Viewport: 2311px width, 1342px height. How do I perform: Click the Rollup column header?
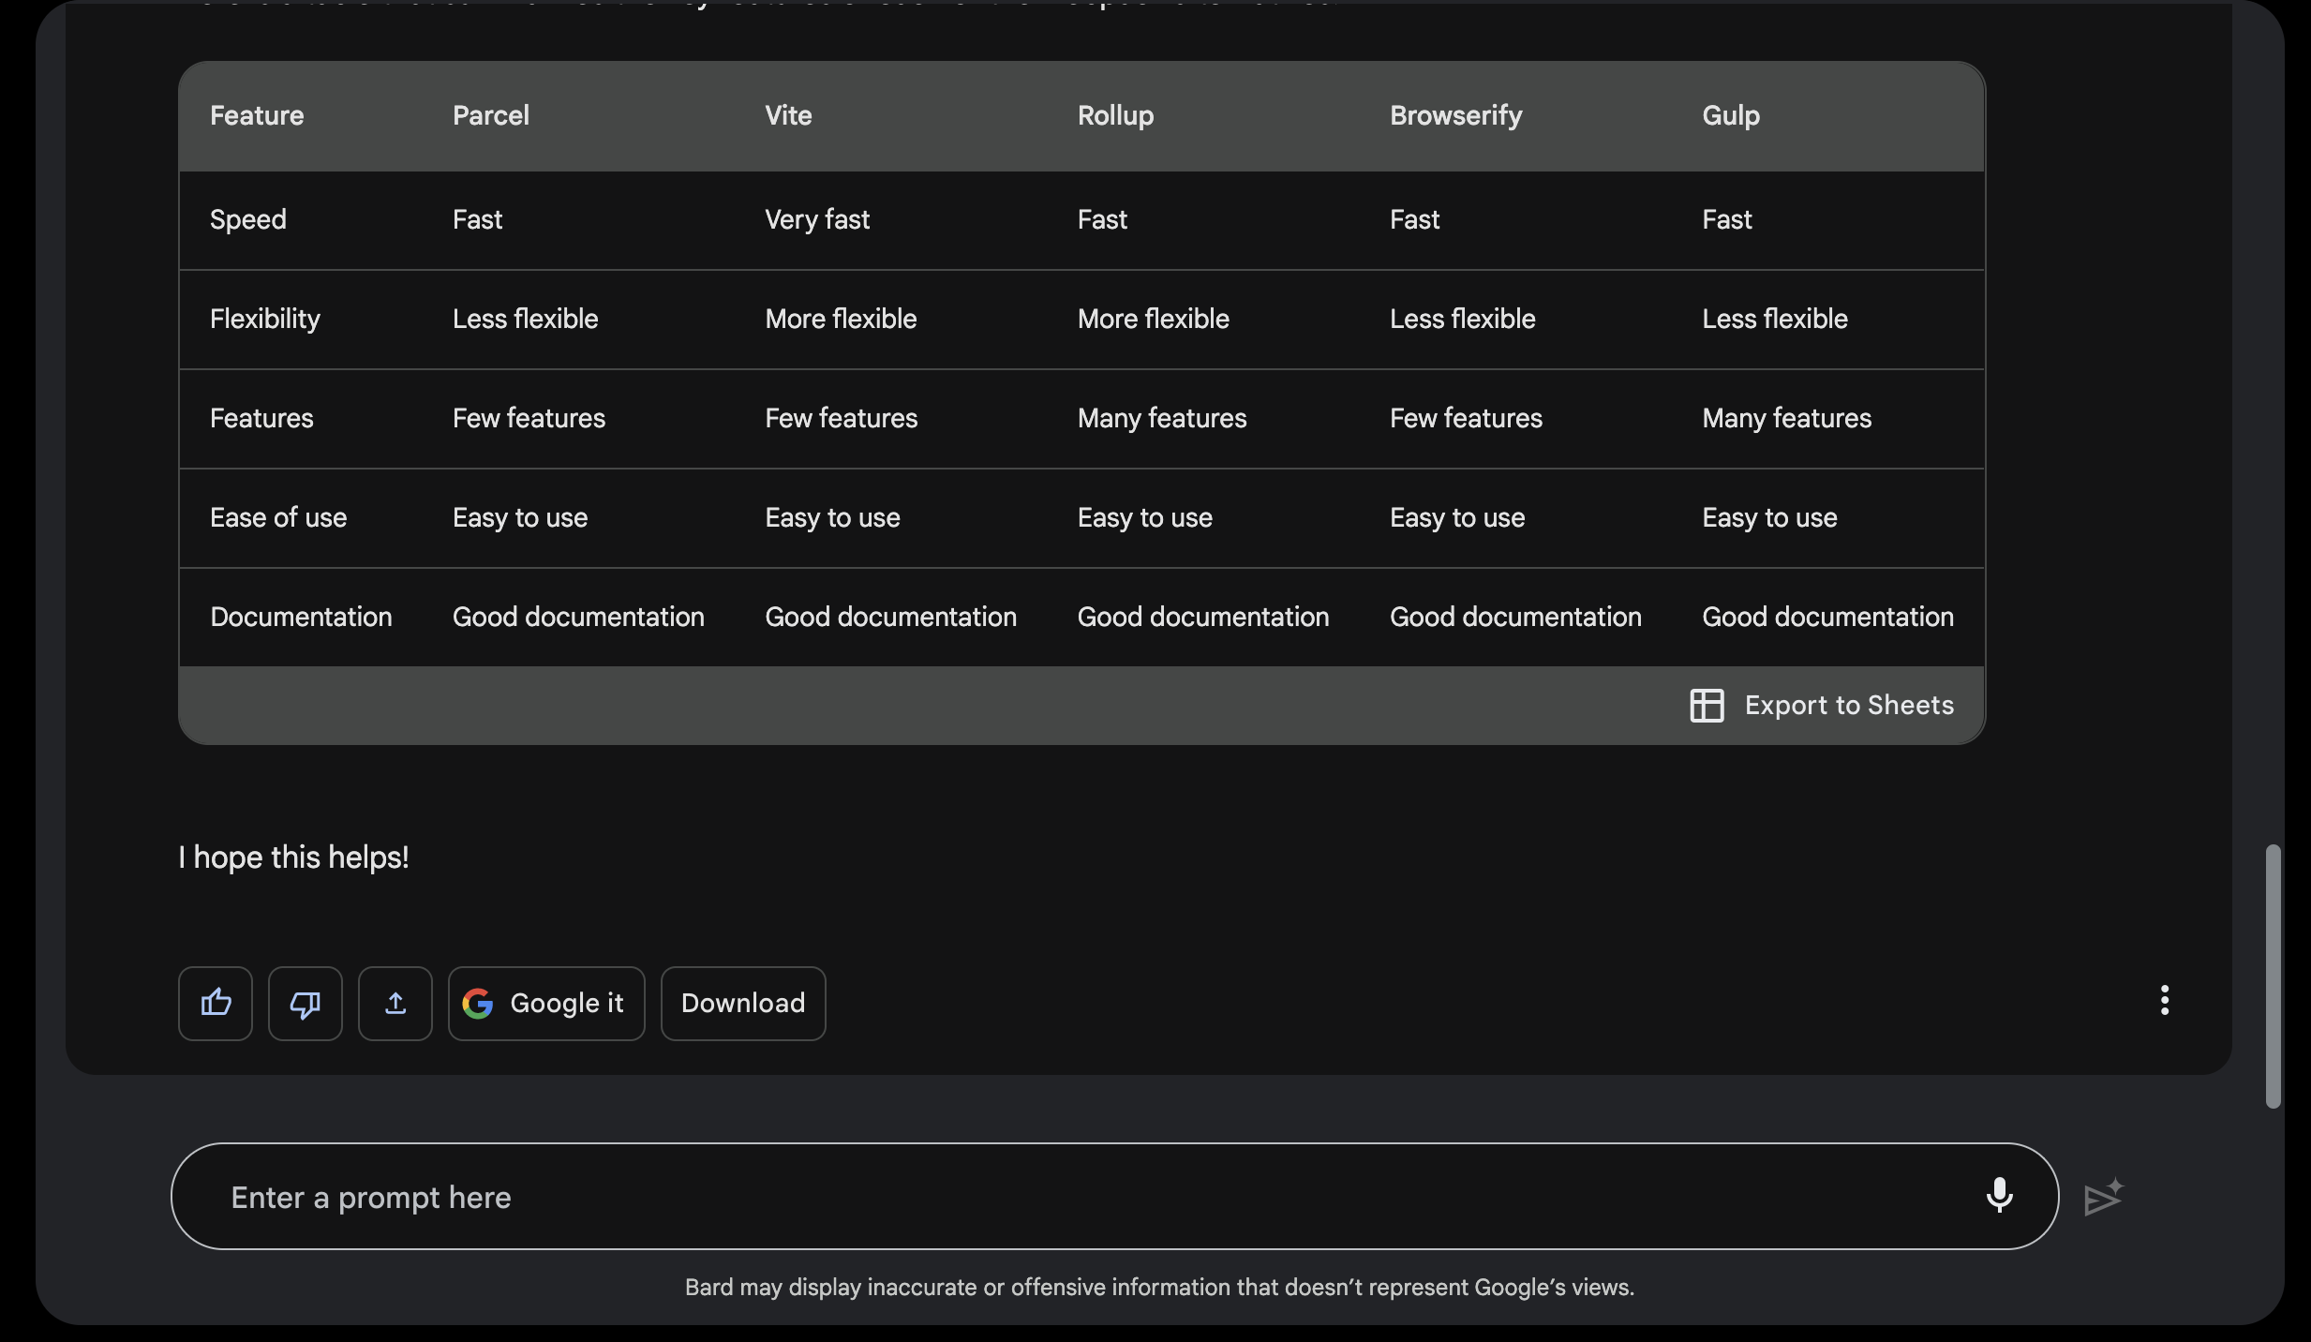click(x=1115, y=115)
